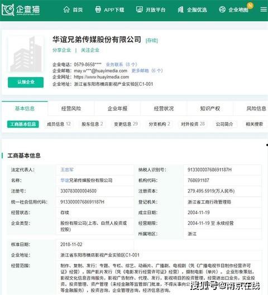Click the 经营期限 value 至 永续经营

pos(210,223)
